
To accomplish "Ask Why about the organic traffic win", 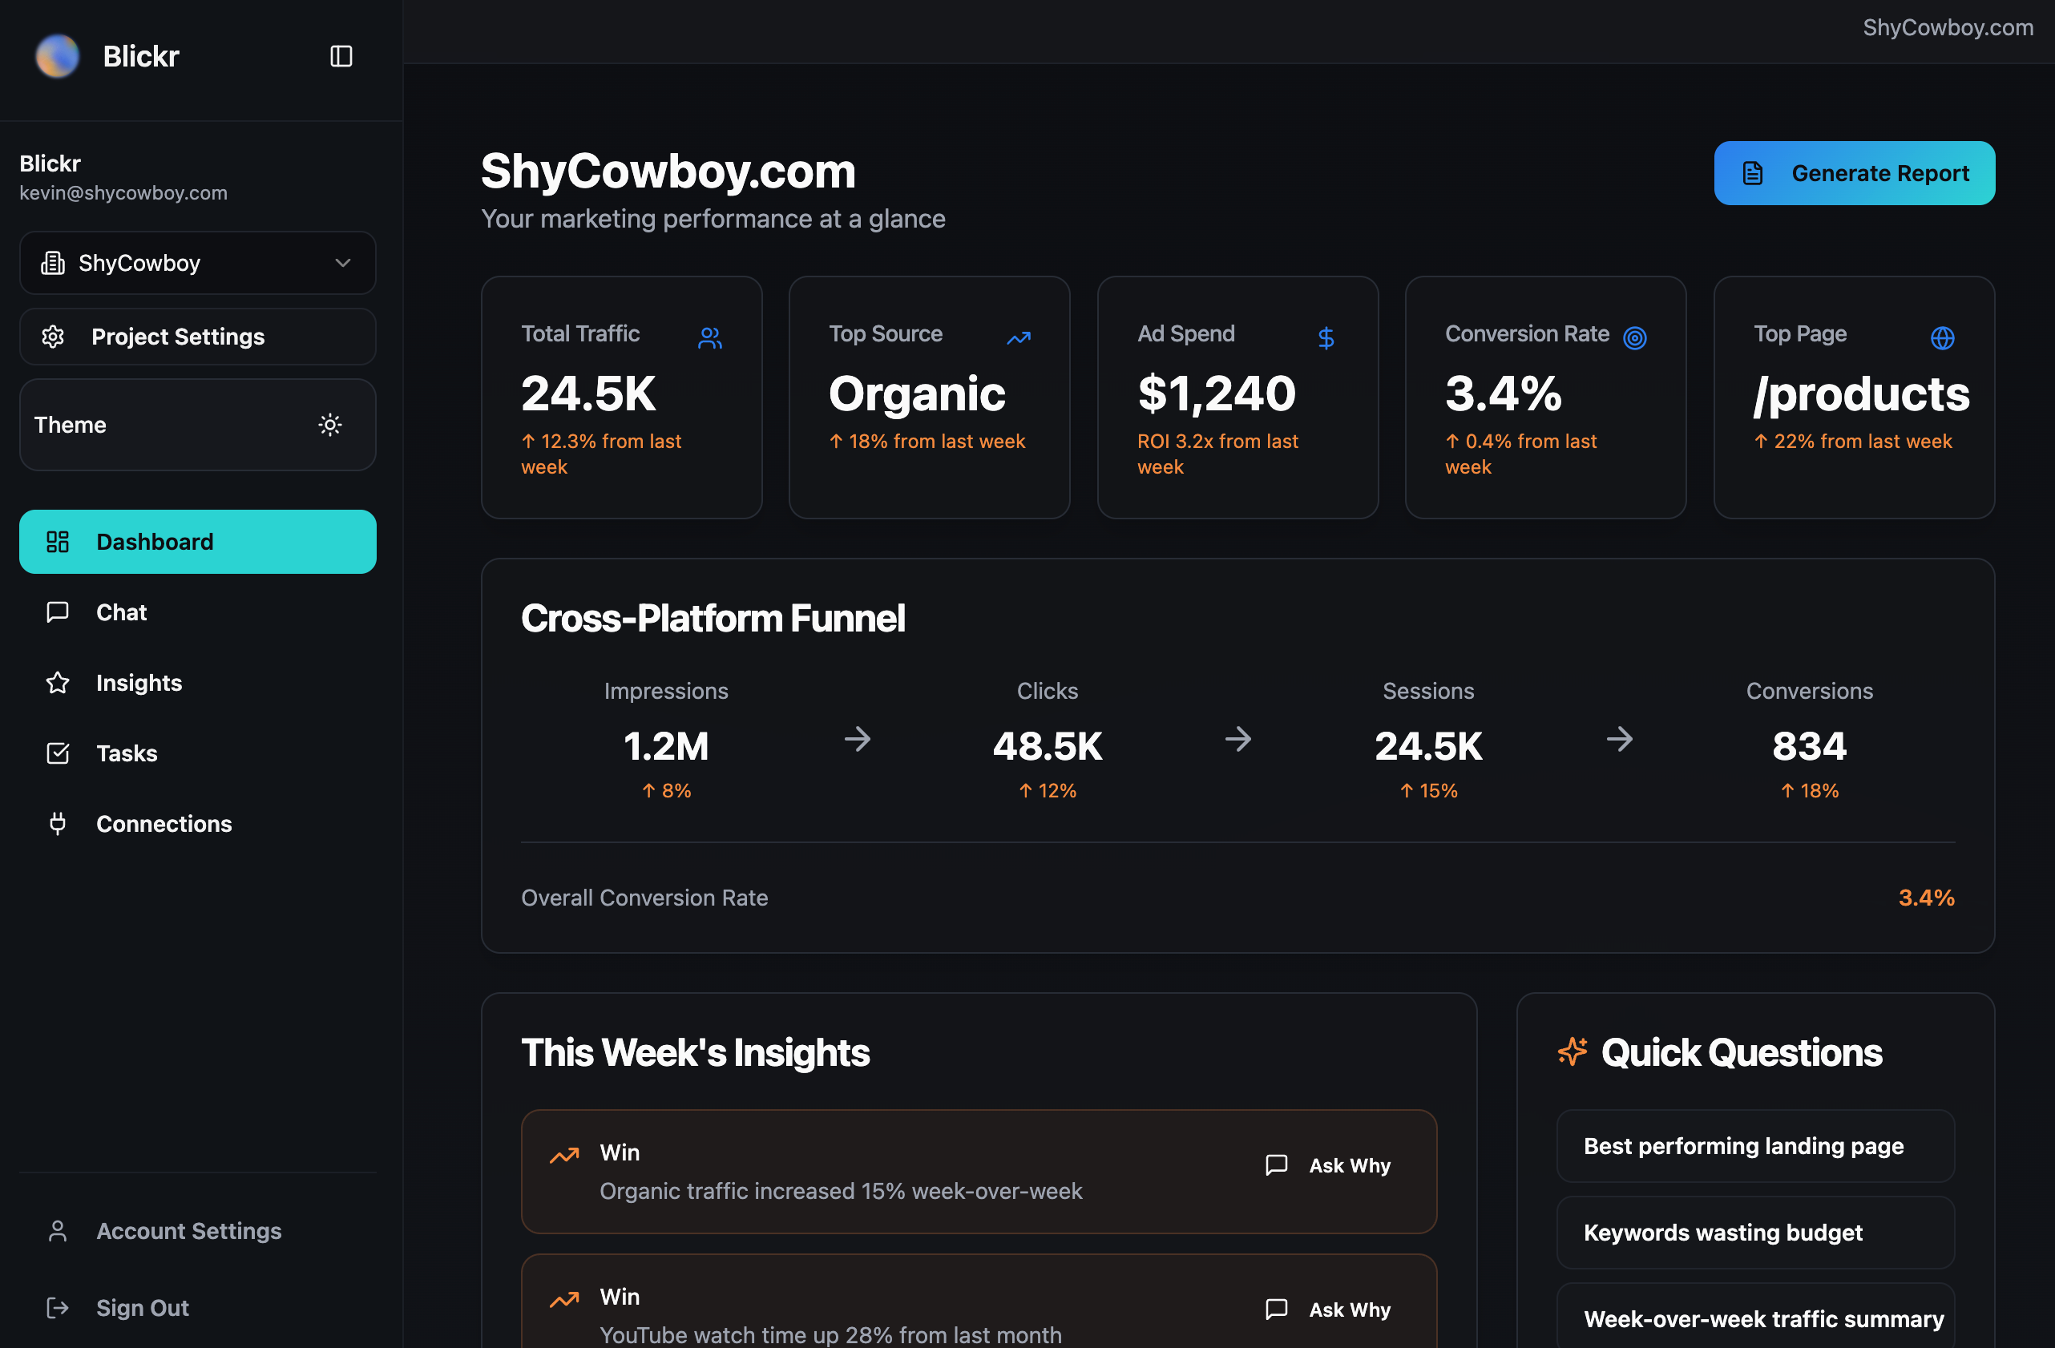I will [1328, 1165].
